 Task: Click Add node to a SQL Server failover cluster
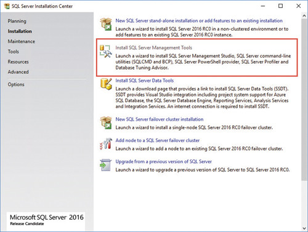point(158,140)
